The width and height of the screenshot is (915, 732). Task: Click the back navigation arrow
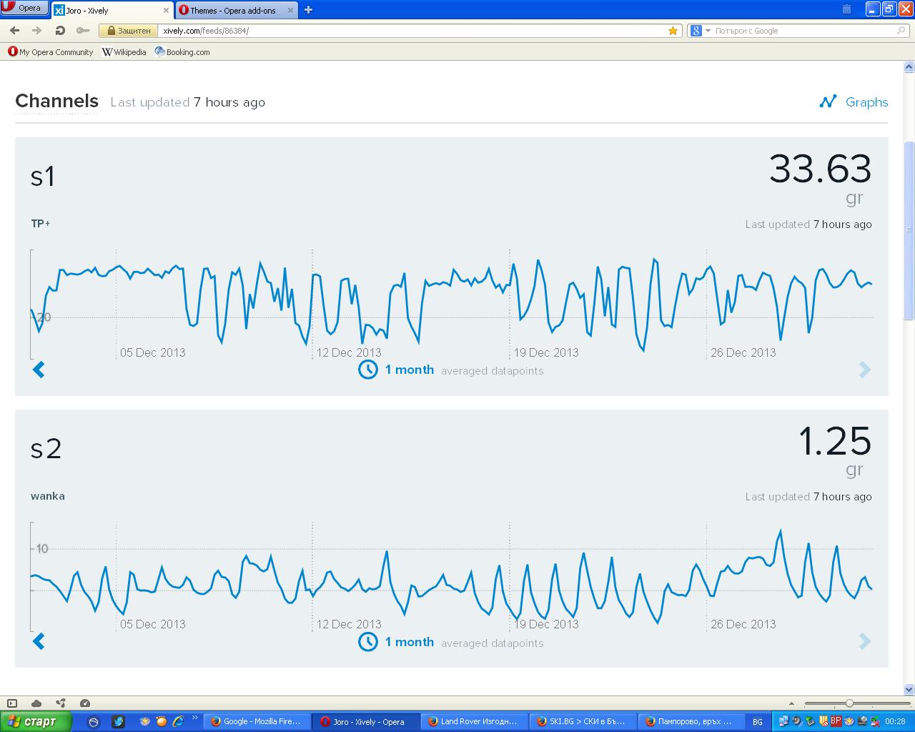coord(15,31)
